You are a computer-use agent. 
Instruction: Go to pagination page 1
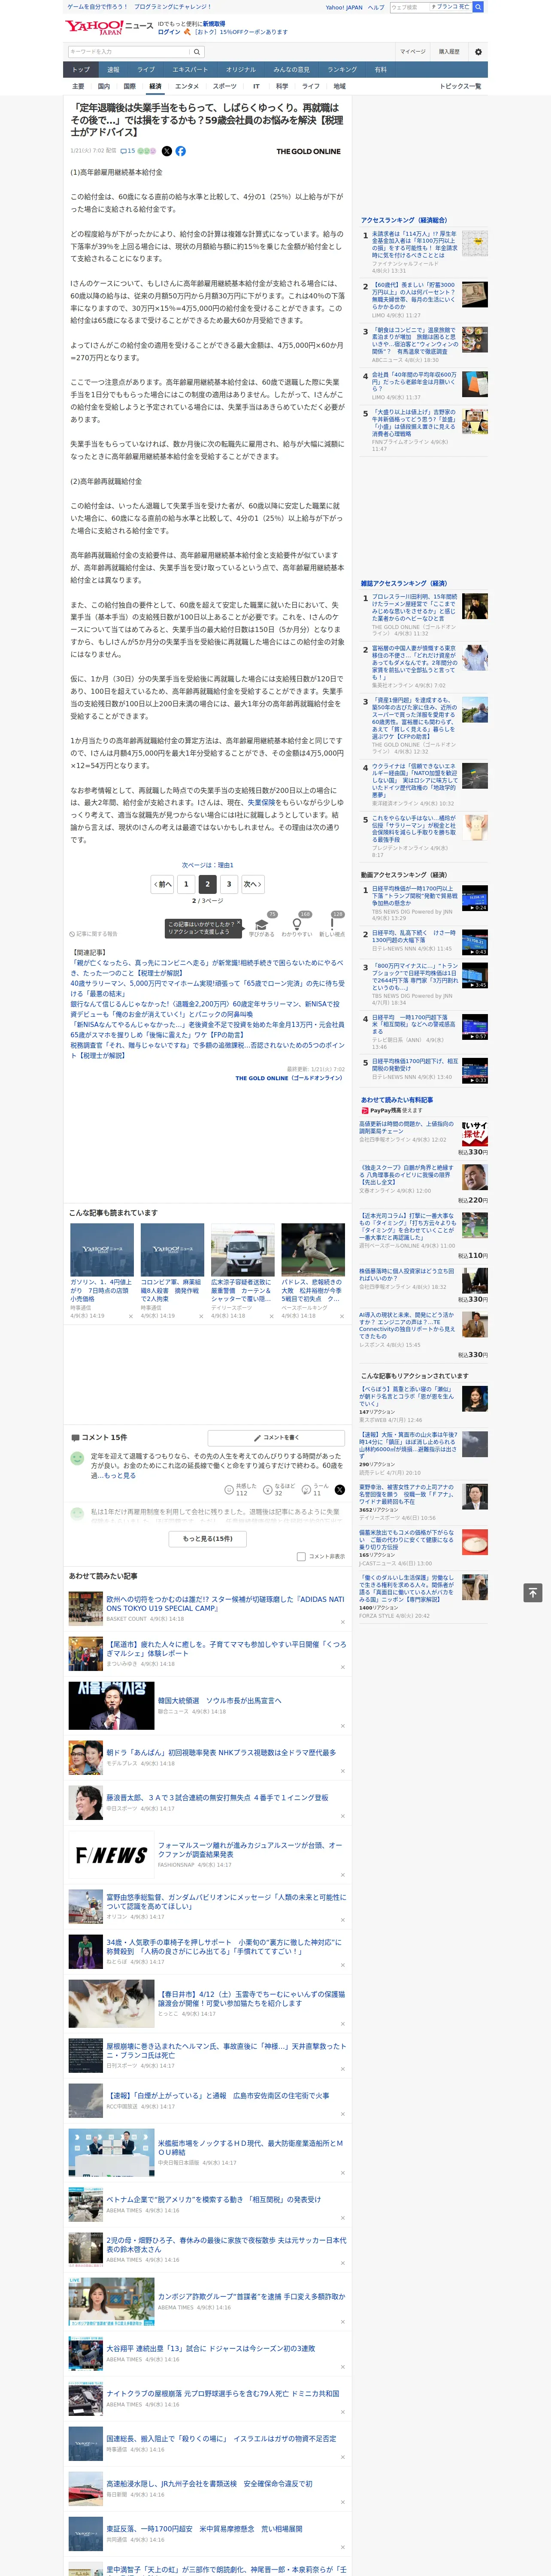186,884
